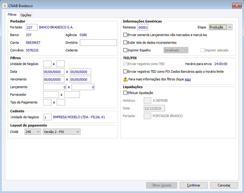Open the CNAB 240 dropdown
244x193 pixels.
33,132
